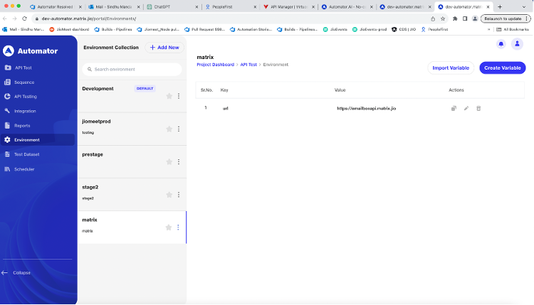
Task: Click Create Variable button
Action: (x=503, y=68)
